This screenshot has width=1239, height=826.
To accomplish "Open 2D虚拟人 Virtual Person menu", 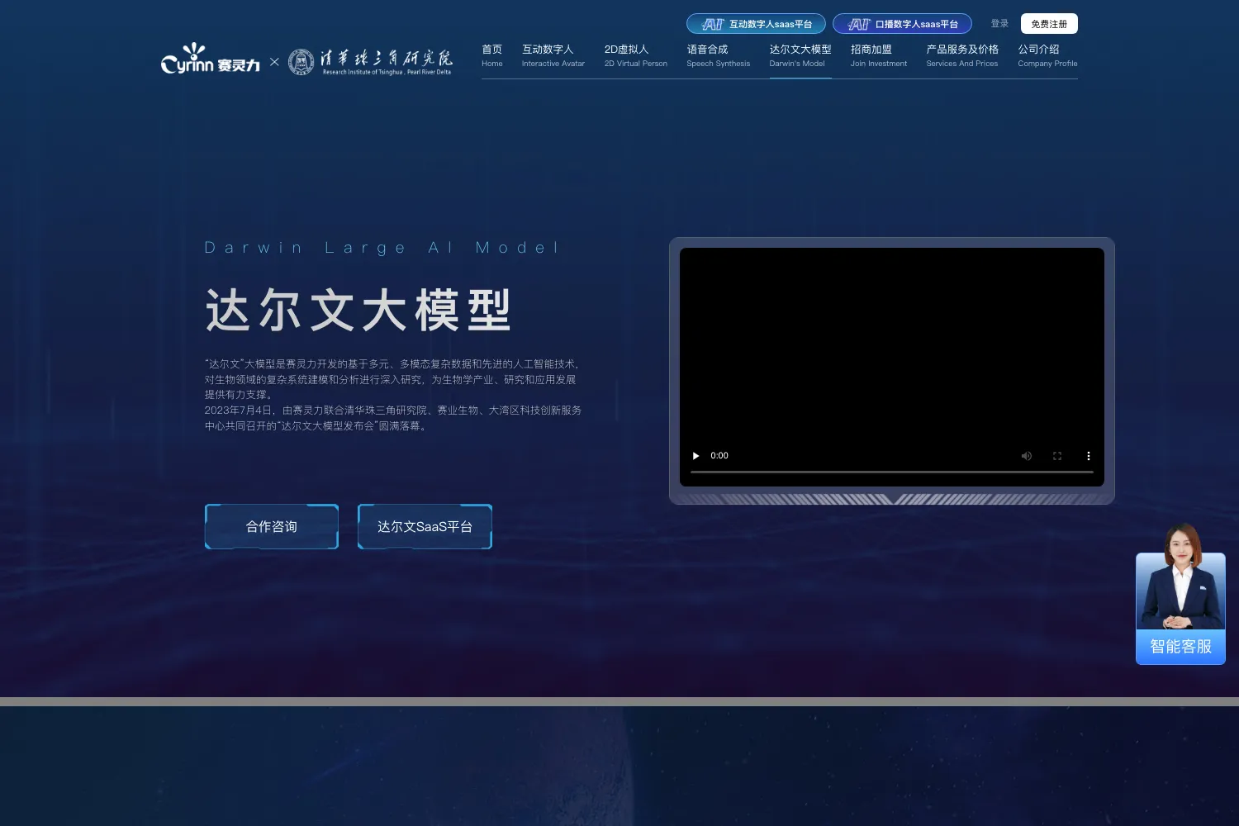I will pyautogui.click(x=636, y=55).
